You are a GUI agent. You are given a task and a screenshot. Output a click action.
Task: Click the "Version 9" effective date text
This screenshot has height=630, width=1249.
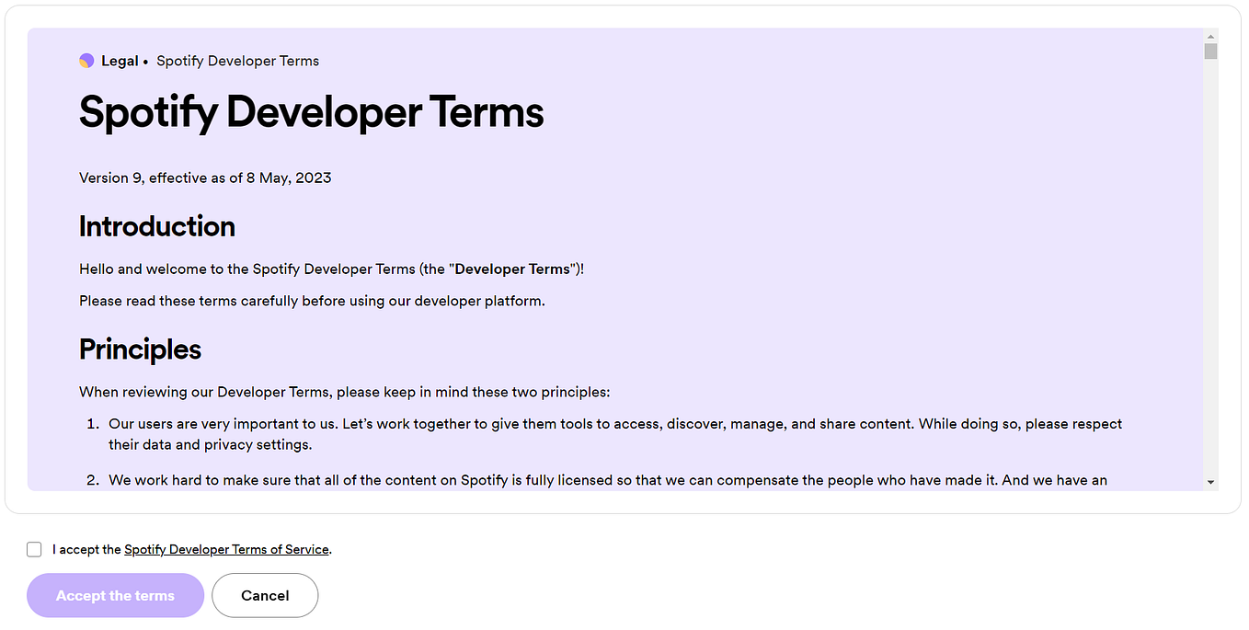click(x=205, y=178)
